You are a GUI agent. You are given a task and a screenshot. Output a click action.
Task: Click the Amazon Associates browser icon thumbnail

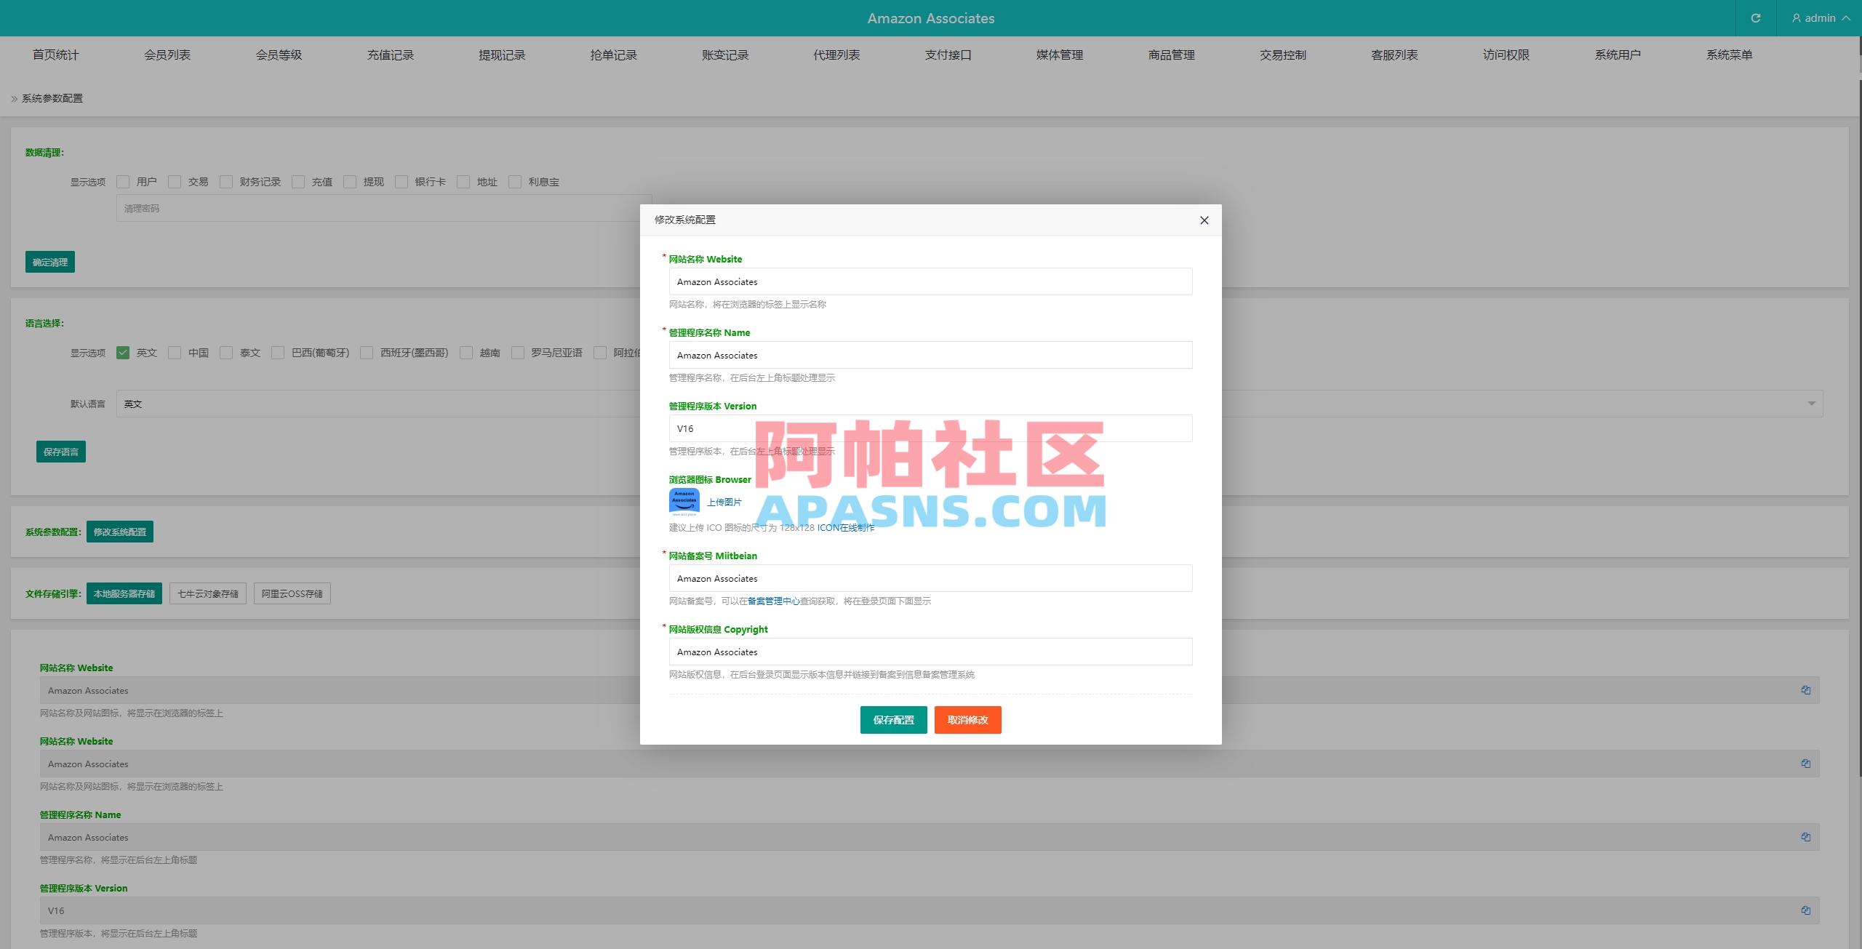684,501
